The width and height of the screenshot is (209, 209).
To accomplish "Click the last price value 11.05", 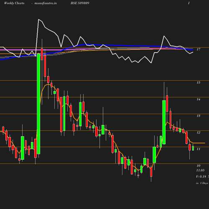I will pos(200,170).
